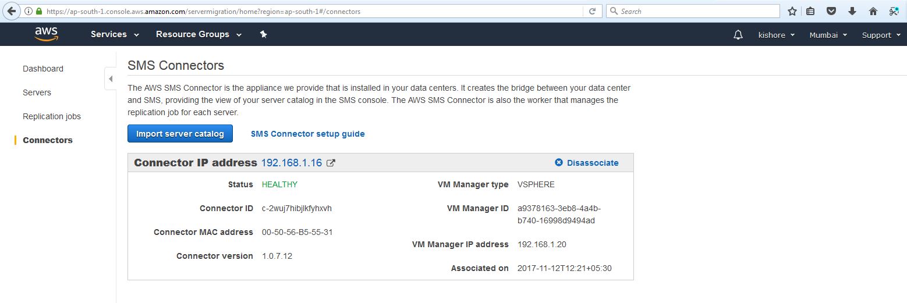The height and width of the screenshot is (303, 907).
Task: Expand the Services dropdown menu
Action: tap(115, 34)
